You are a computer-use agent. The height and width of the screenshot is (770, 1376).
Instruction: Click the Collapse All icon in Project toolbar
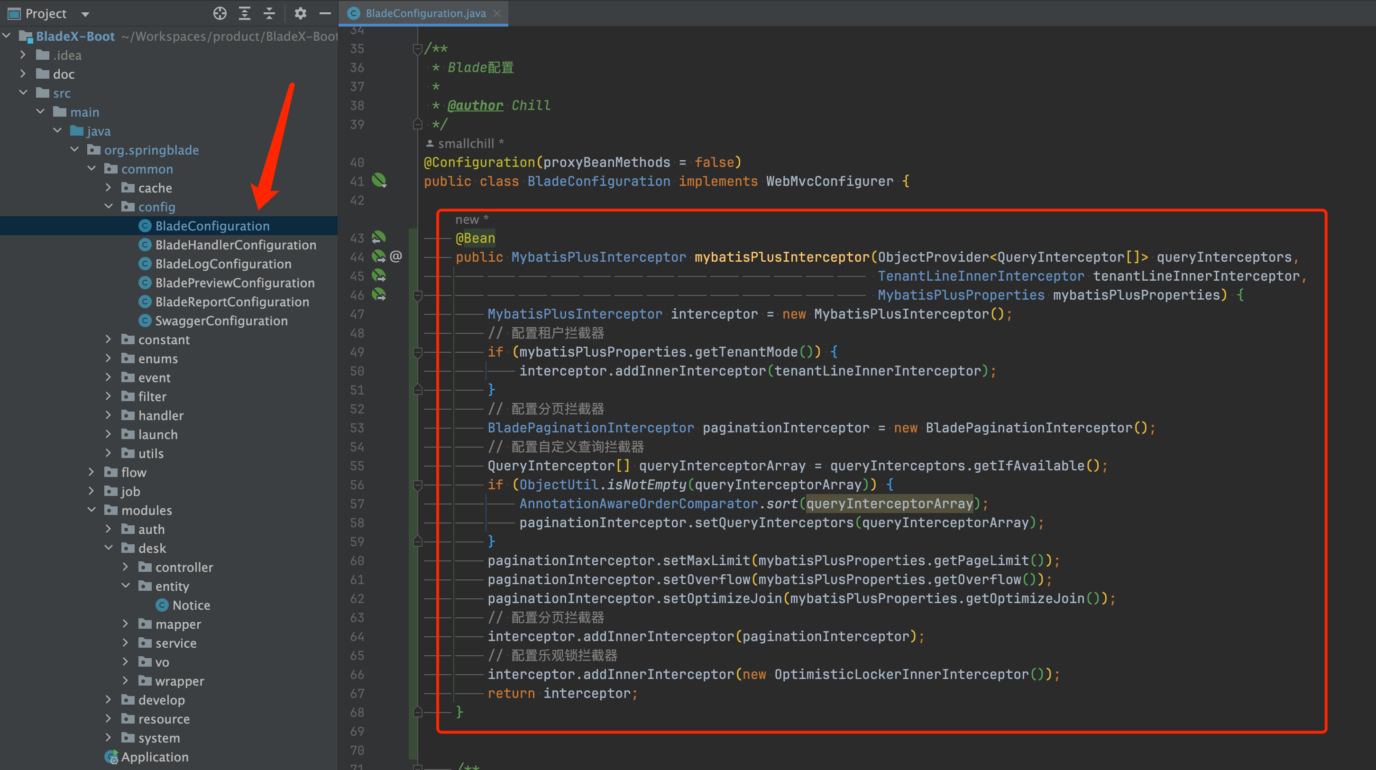(x=269, y=13)
